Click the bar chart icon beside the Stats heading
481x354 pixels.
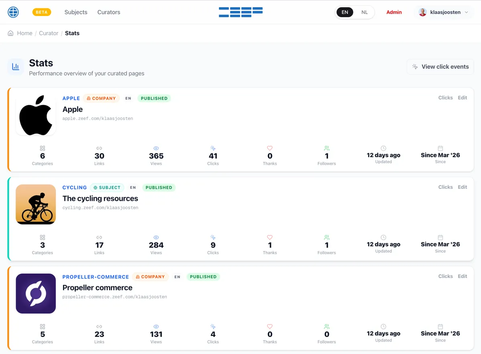(16, 67)
